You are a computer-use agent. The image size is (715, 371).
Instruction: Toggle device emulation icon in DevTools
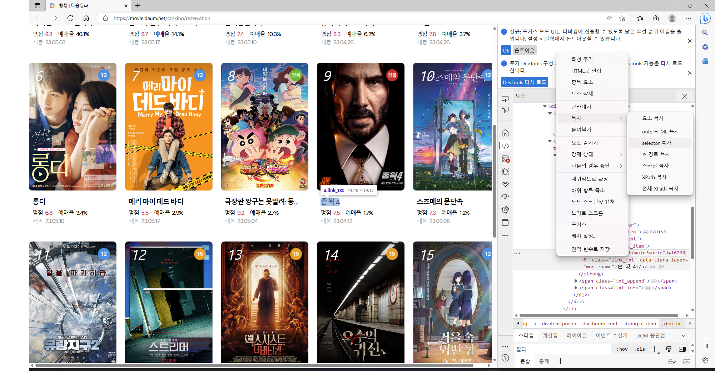[505, 110]
